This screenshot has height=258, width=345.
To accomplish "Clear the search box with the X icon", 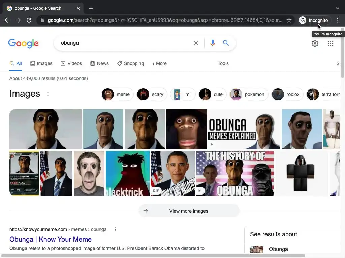I will click(196, 43).
